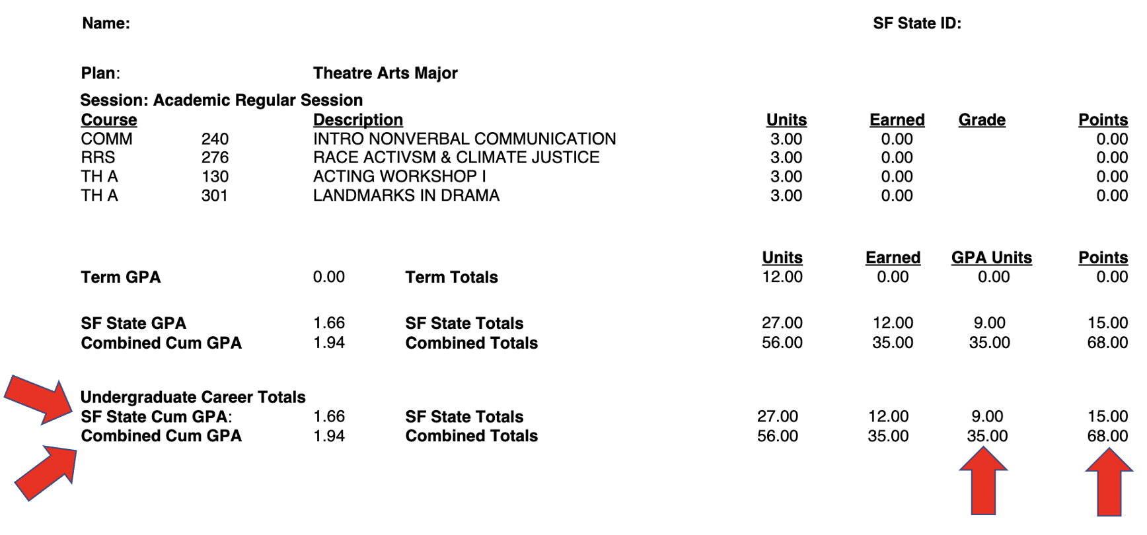This screenshot has height=535, width=1147.
Task: Click the Term GPA value 0.00
Action: (329, 277)
